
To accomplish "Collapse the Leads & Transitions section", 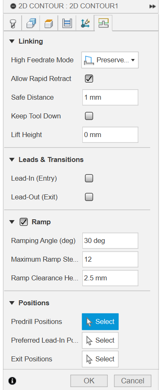I will [x=12, y=159].
